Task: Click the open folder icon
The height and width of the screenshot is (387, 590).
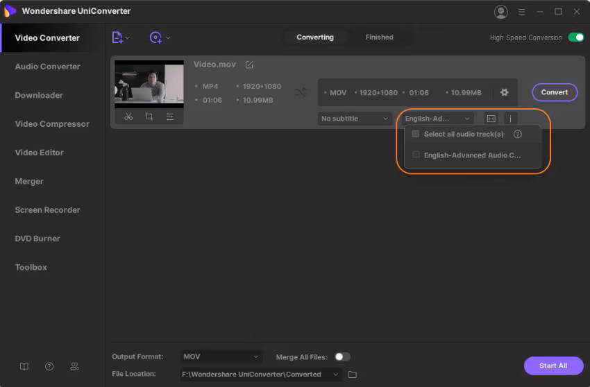Action: tap(353, 375)
